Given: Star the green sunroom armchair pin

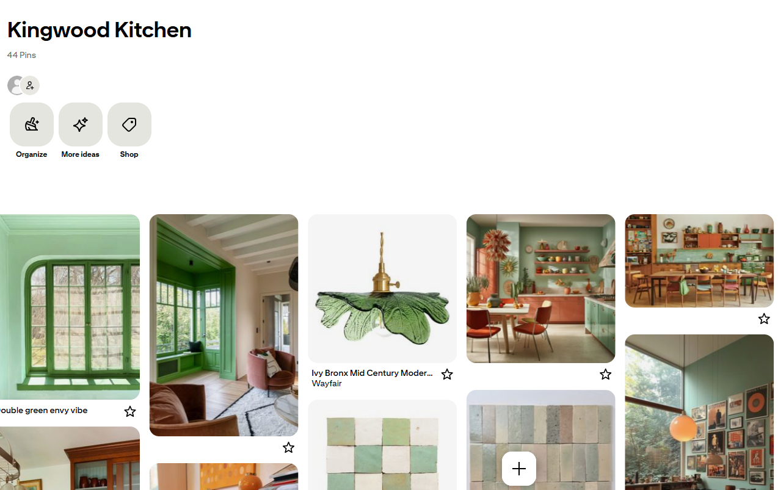Looking at the screenshot, I should pyautogui.click(x=289, y=448).
